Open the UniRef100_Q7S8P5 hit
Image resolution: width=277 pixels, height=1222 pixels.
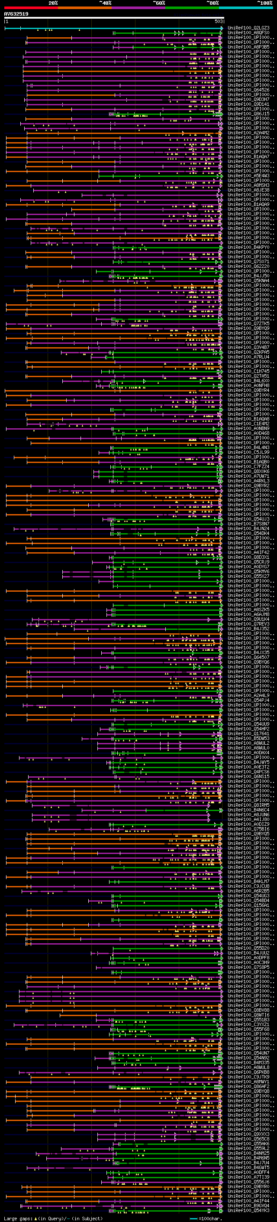(x=248, y=967)
